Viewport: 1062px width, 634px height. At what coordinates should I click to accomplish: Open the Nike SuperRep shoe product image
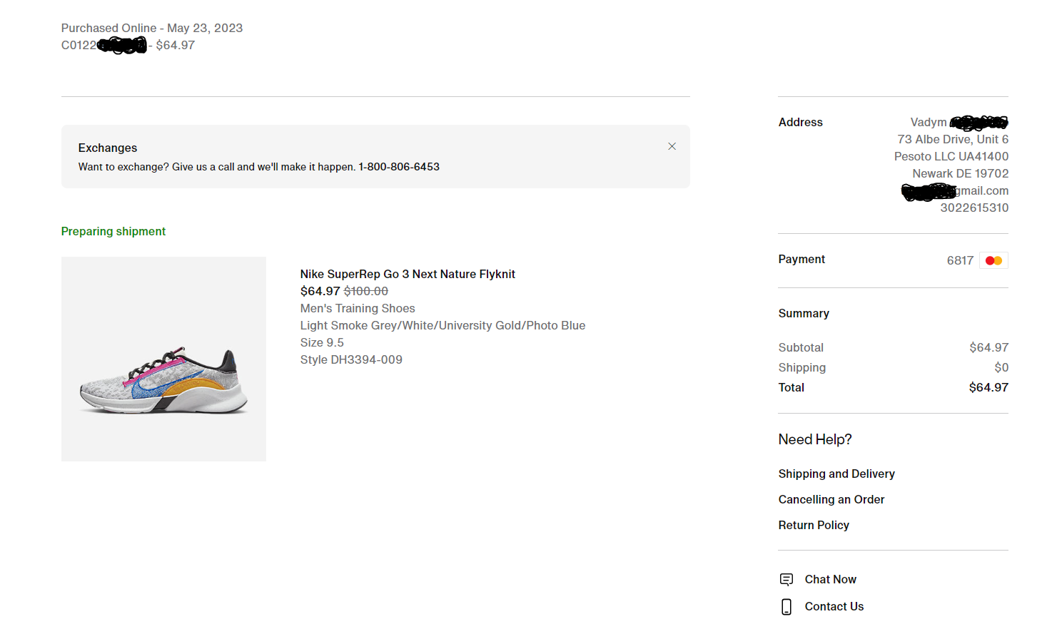pos(163,359)
